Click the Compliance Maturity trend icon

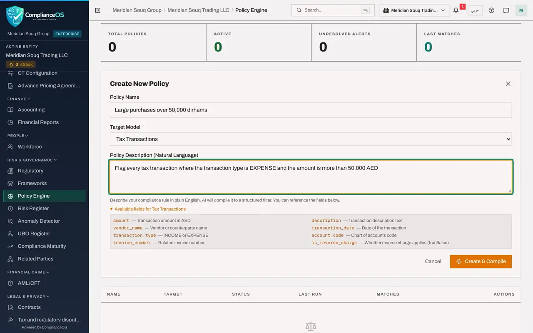coord(10,246)
